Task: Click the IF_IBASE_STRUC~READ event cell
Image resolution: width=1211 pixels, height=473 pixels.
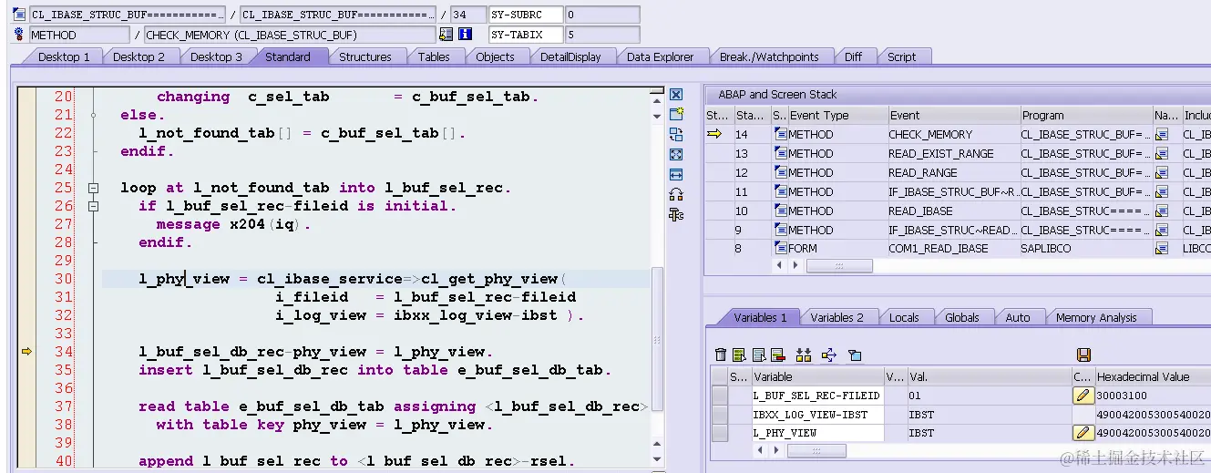Action: [953, 230]
